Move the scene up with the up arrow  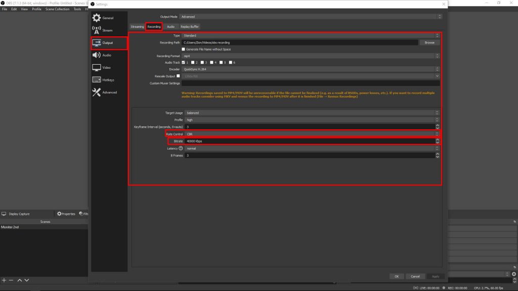[x=20, y=280]
